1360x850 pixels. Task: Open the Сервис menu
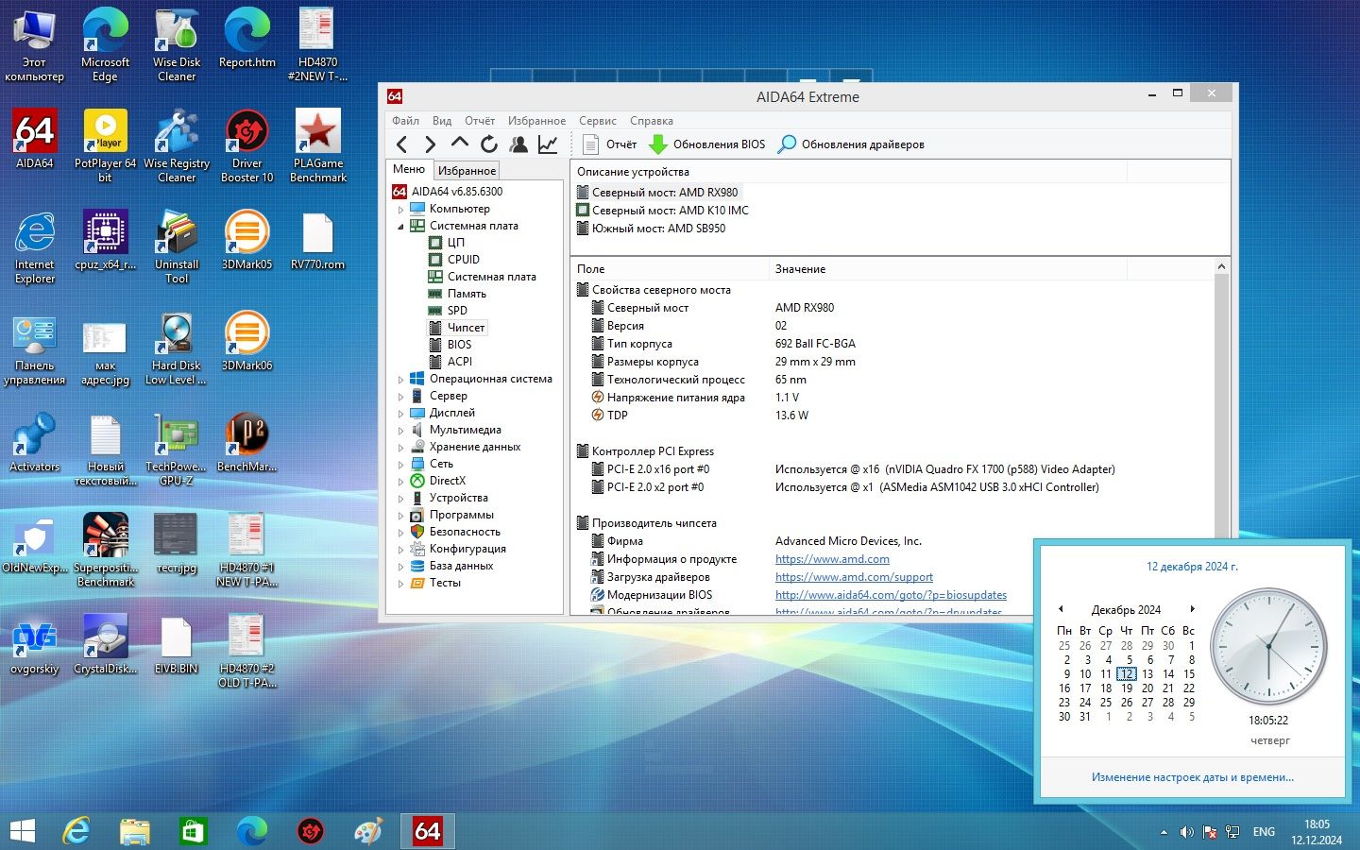(x=598, y=121)
